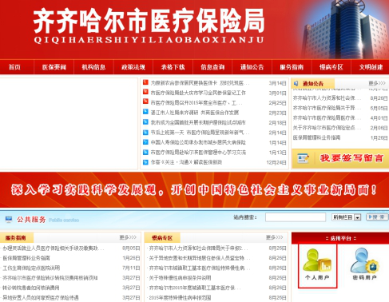Image resolution: width=389 pixels, height=302 pixels.
Task: Click the 公共服务 section title
Action: coord(31,220)
